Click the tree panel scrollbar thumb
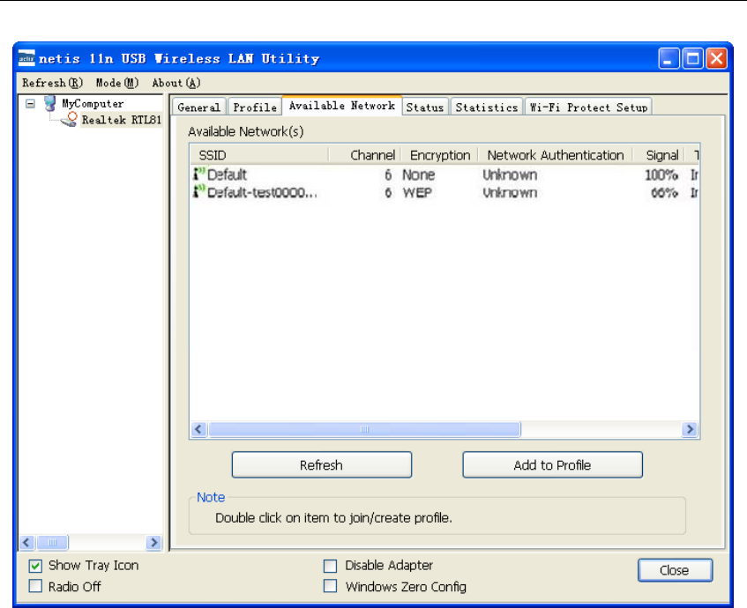Viewport: 747px width, 608px height. tap(52, 542)
